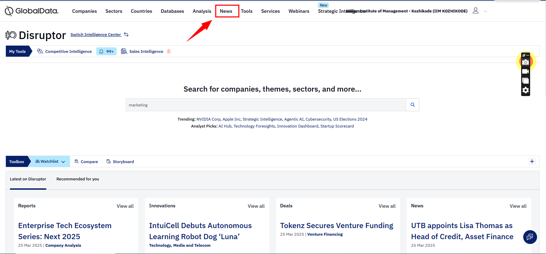Open the News menu
546x254 pixels.
click(226, 11)
